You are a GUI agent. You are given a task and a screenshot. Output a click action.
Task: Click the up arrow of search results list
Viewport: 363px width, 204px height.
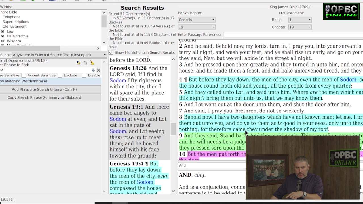173,59
